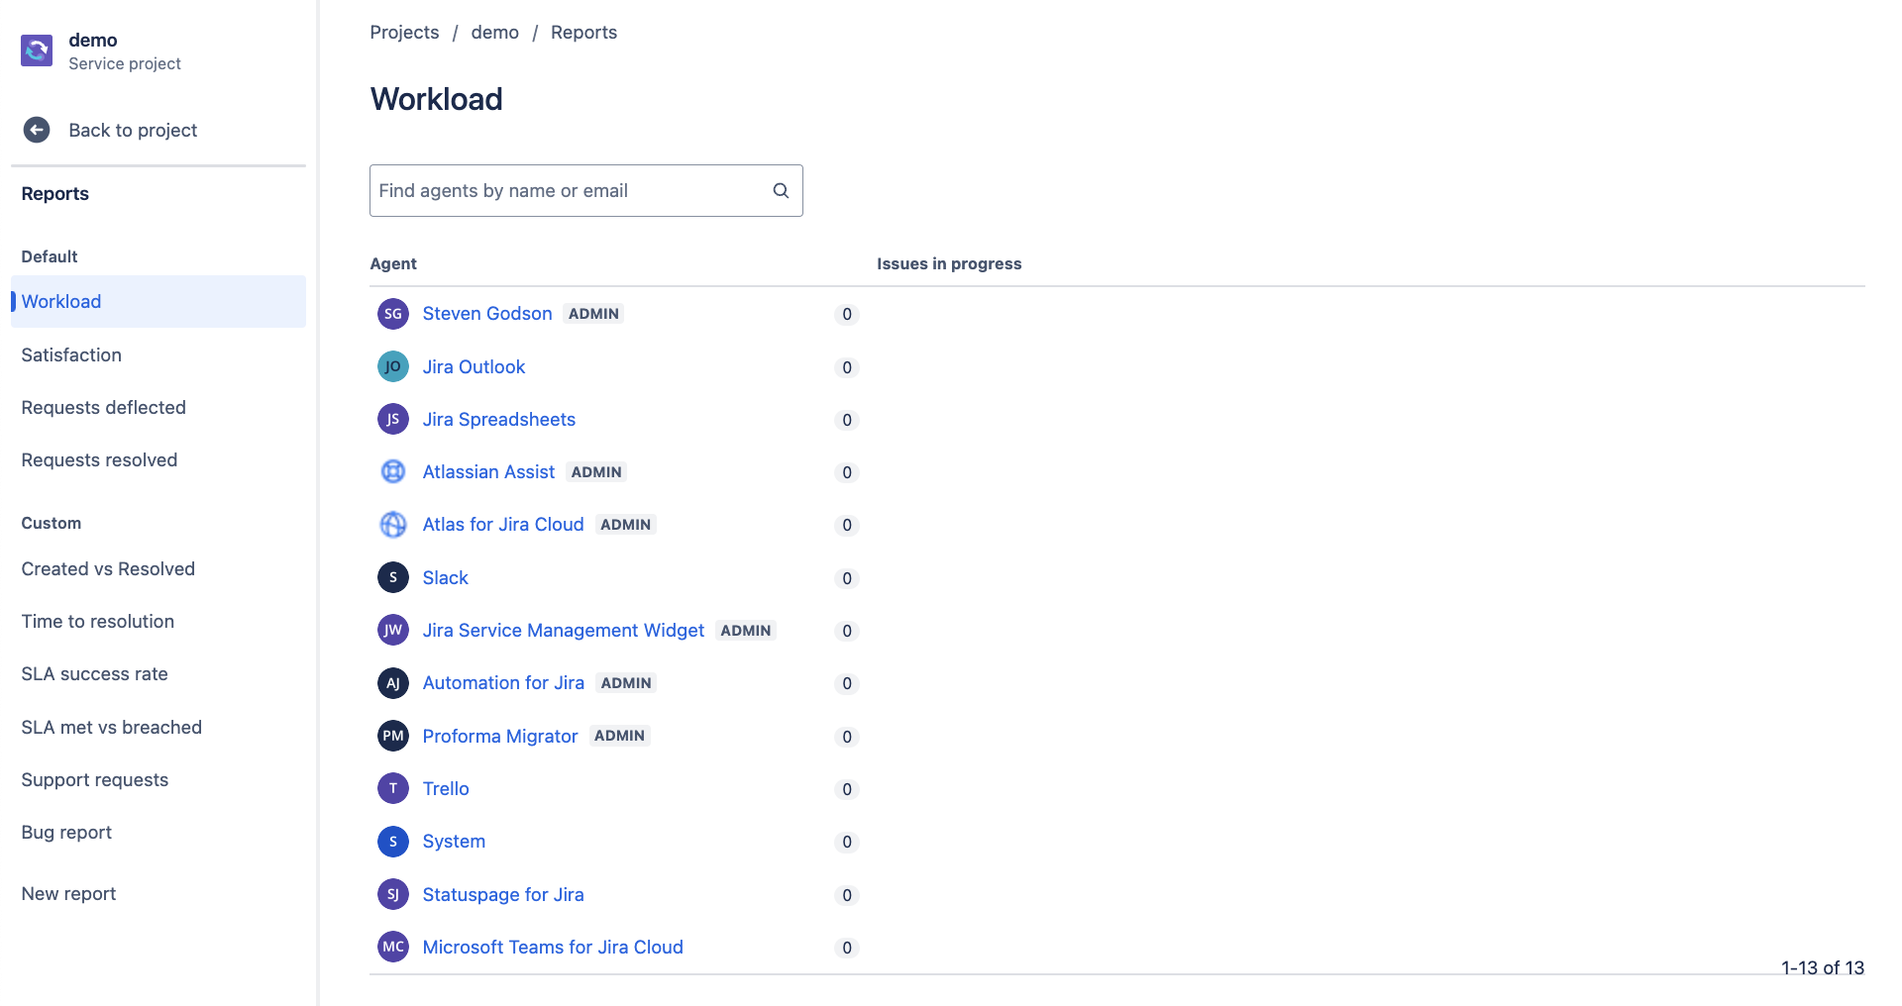Click the Agent column header
The width and height of the screenshot is (1902, 1006).
[x=393, y=263]
